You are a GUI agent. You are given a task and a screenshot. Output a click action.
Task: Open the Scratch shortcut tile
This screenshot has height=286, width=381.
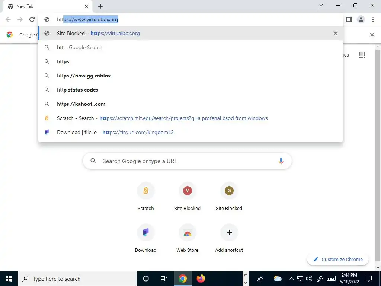click(145, 197)
